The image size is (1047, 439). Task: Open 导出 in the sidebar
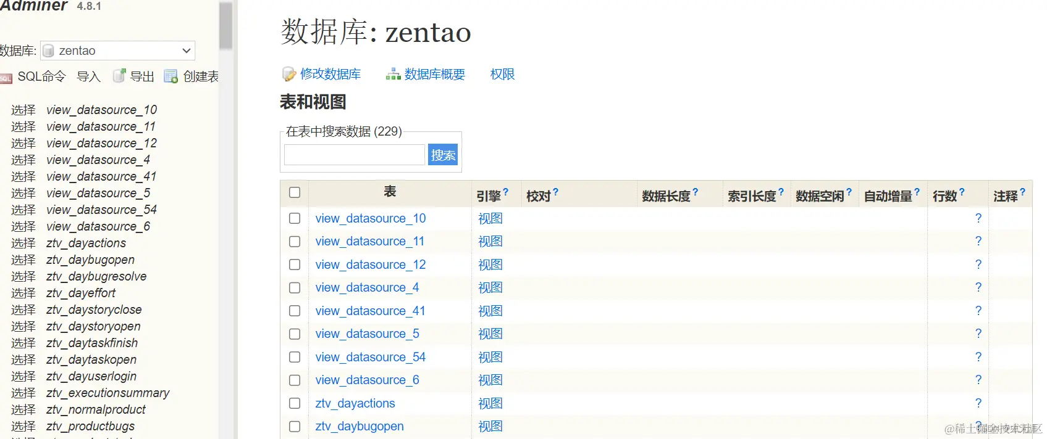(x=142, y=76)
